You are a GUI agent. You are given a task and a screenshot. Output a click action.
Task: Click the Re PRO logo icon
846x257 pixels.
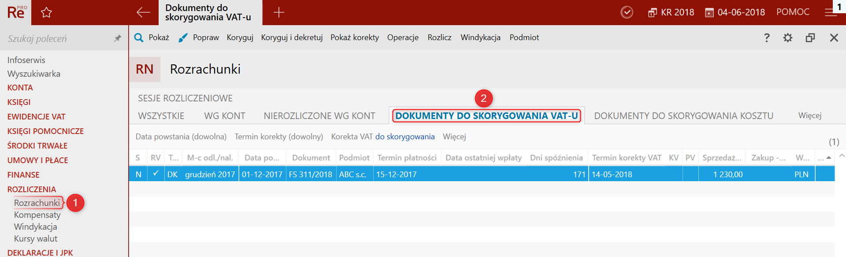pos(17,12)
